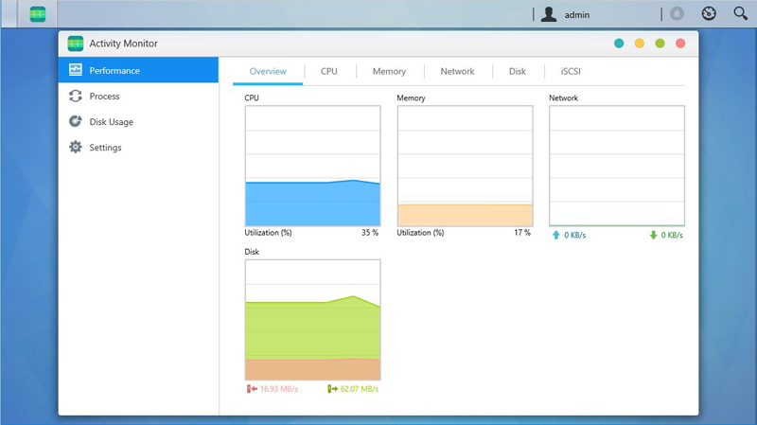Open the Network tab
Screen dimensions: 757x425
pos(457,71)
